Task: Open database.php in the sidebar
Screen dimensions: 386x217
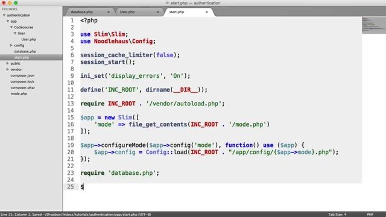Action: tap(25, 51)
